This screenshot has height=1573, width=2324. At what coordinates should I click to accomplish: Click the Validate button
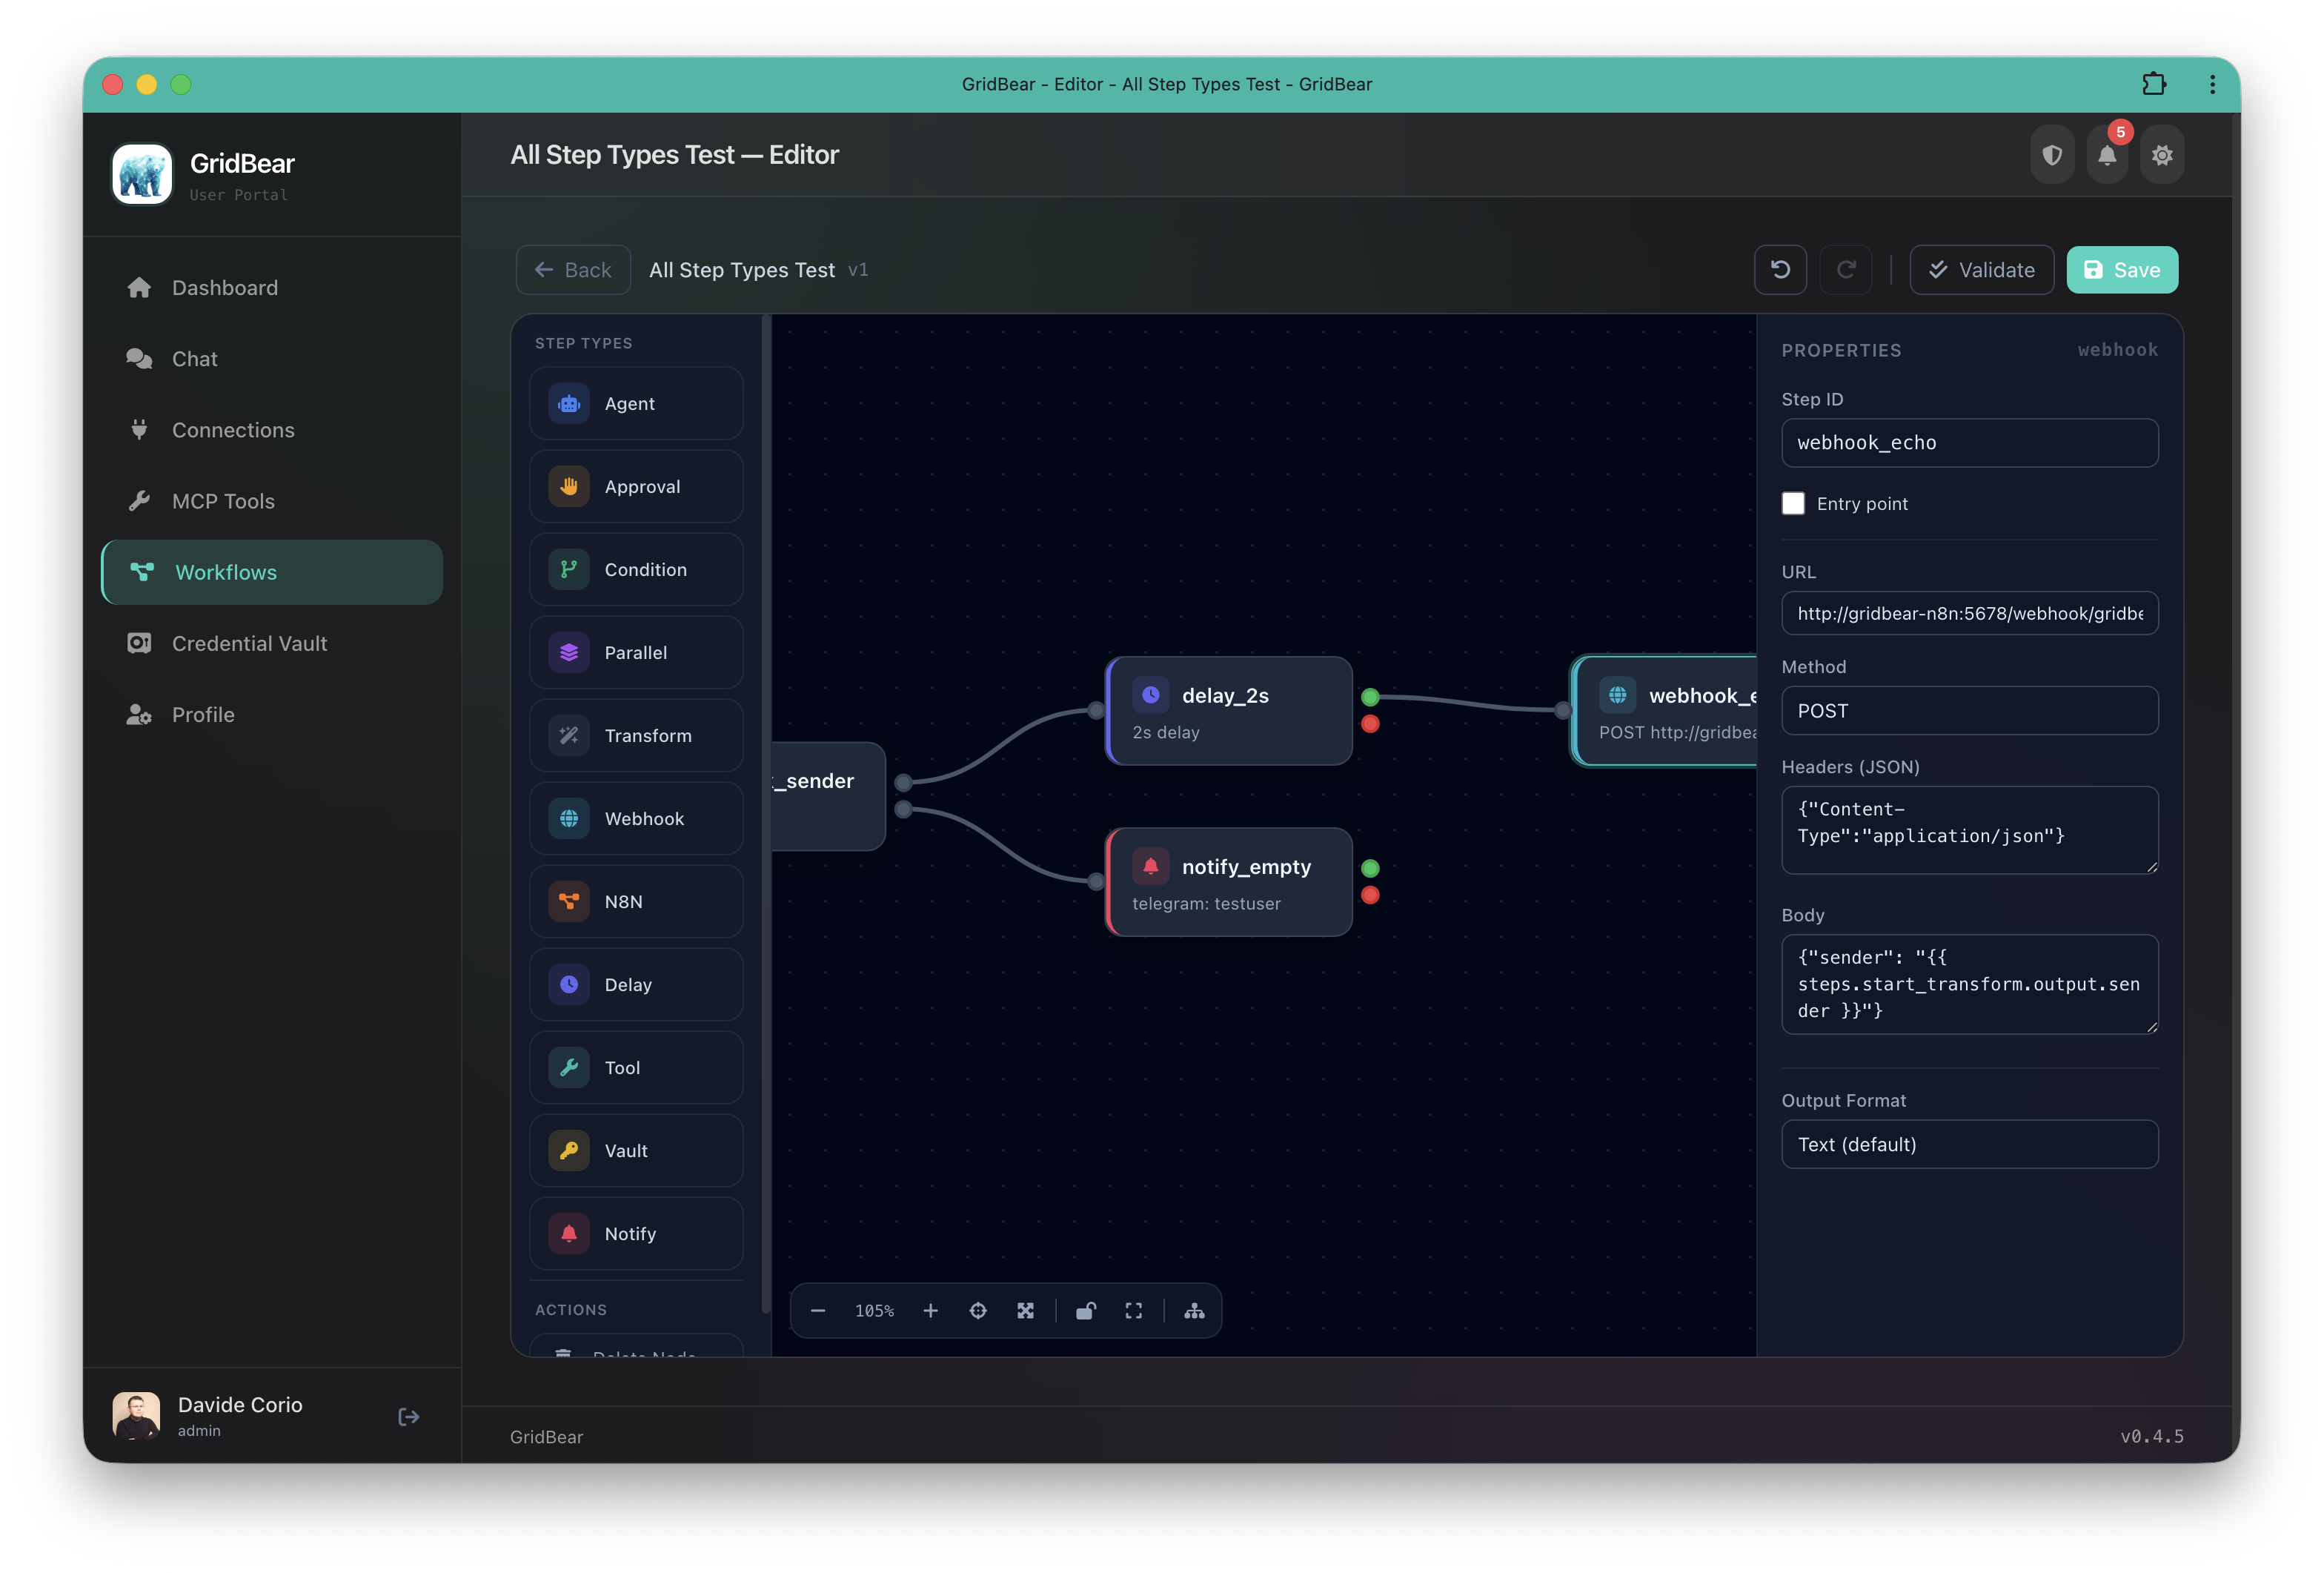click(x=1981, y=269)
